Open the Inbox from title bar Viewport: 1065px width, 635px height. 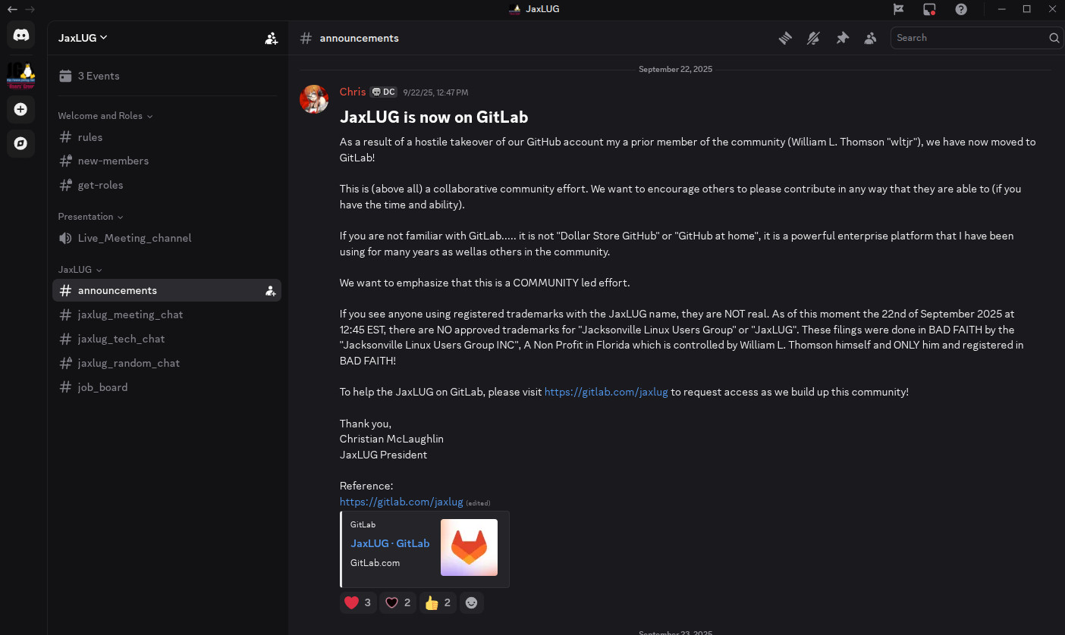point(929,9)
